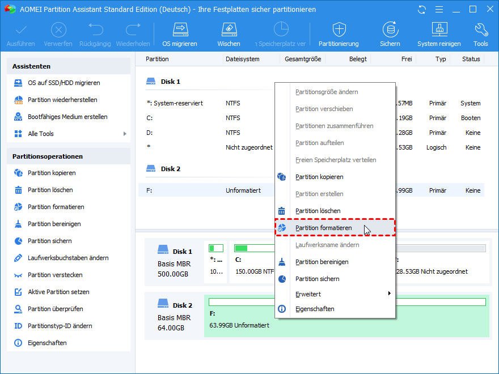Click the Rückgängig undo icon
This screenshot has width=499, height=374.
(x=95, y=29)
